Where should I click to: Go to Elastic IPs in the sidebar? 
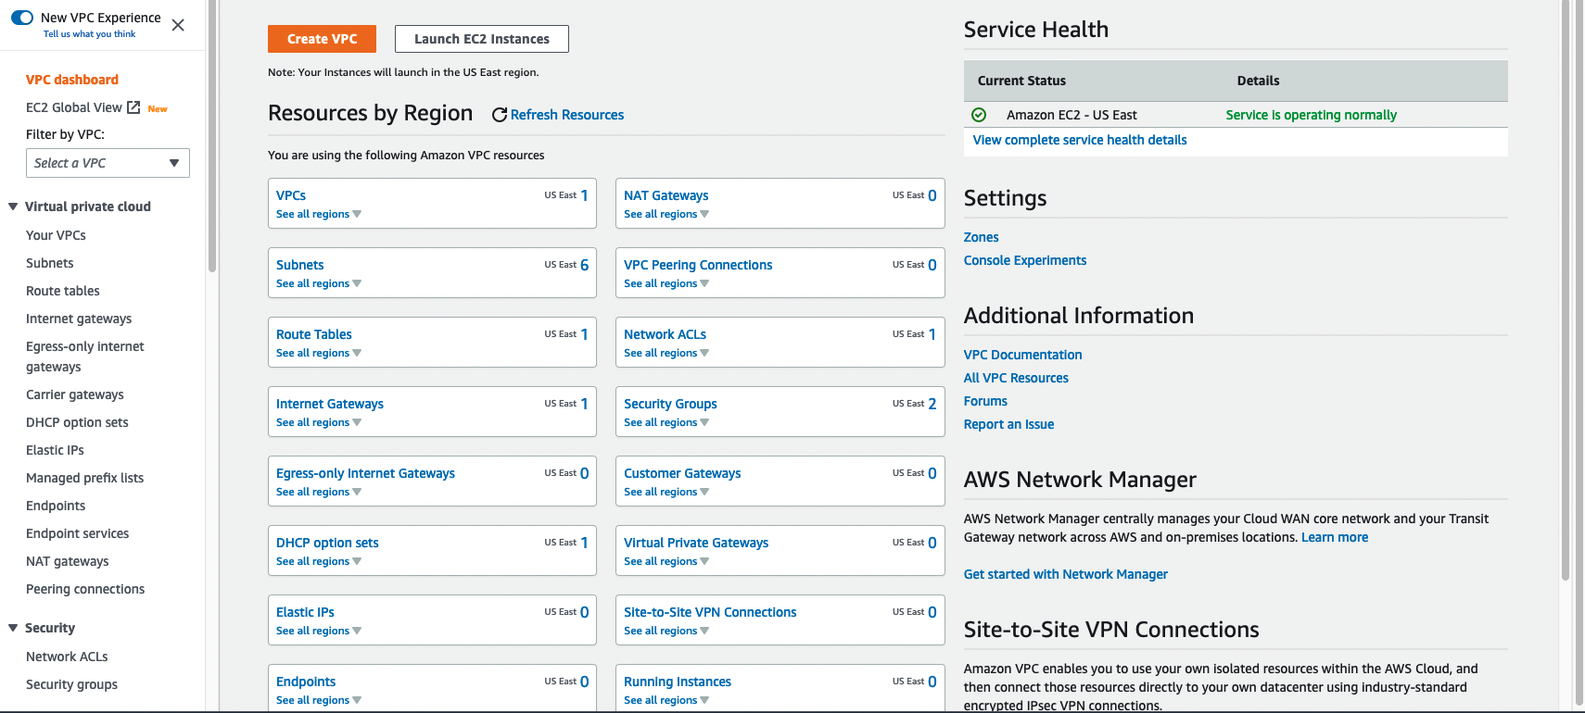(55, 450)
